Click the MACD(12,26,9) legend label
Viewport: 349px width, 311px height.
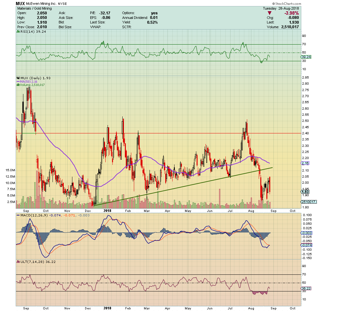pos(34,215)
